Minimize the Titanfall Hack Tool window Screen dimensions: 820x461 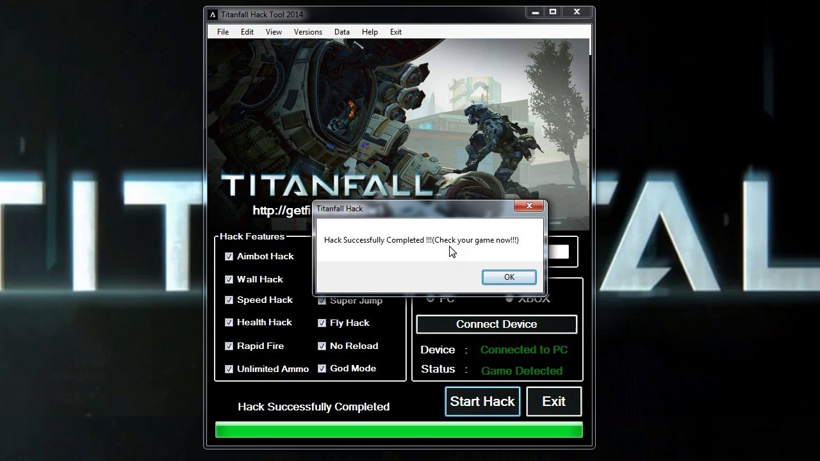(x=536, y=12)
